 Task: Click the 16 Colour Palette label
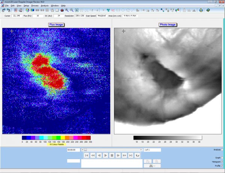56,144
